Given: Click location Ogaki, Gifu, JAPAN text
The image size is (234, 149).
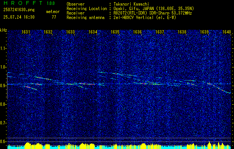Looking at the screenshot, I should (154, 9).
